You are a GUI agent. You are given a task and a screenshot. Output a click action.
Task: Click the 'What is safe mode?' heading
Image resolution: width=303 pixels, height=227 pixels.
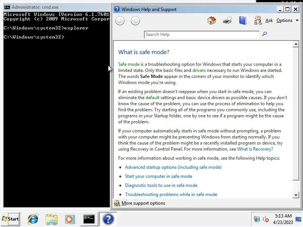(x=144, y=52)
